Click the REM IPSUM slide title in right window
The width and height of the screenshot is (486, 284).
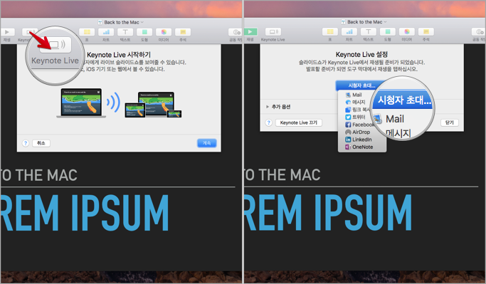click(x=328, y=213)
